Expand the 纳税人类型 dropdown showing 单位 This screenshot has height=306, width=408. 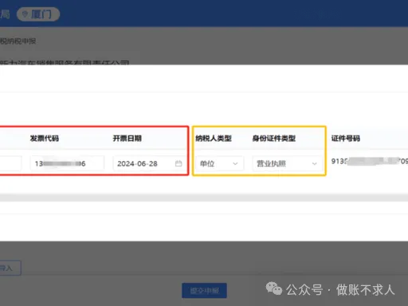219,163
